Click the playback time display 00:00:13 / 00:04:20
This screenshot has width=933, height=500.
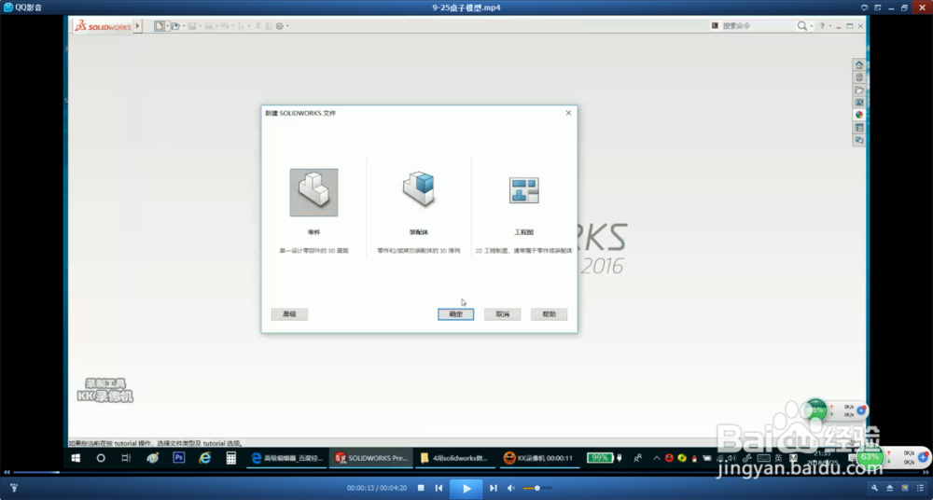(377, 488)
